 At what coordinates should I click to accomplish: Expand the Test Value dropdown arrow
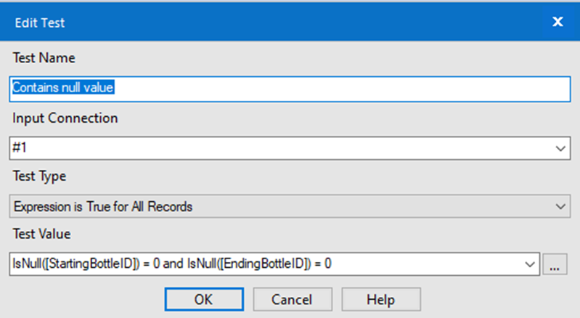point(530,264)
